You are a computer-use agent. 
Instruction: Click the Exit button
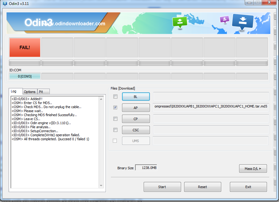[x=248, y=187]
